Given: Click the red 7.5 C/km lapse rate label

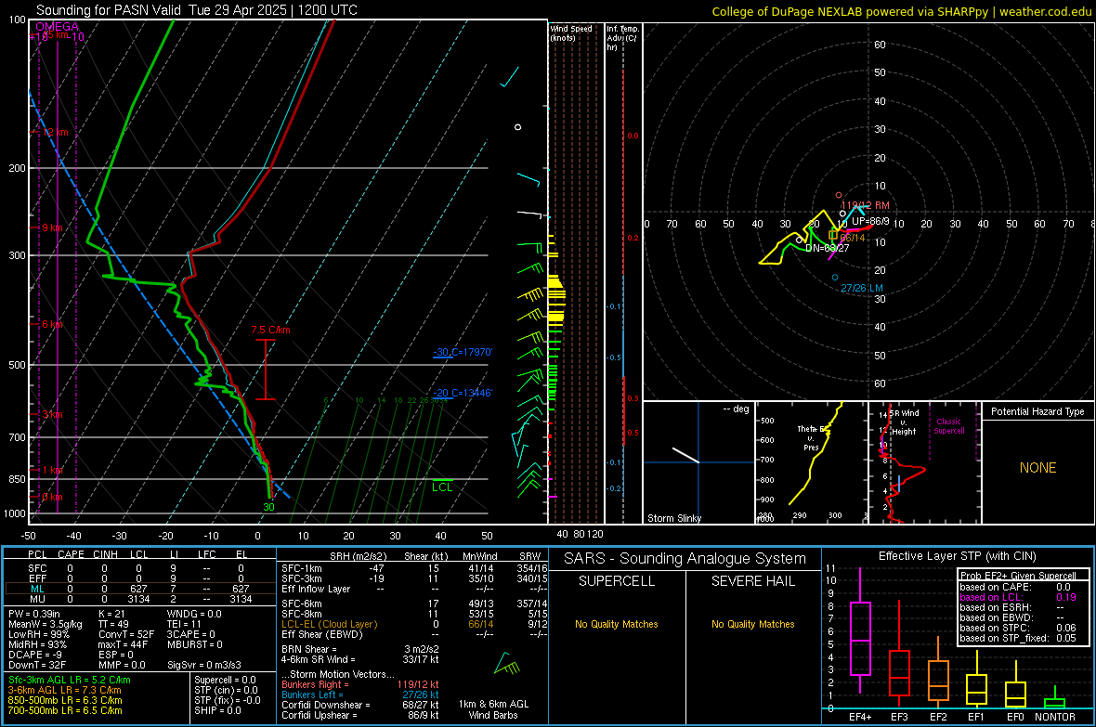Looking at the screenshot, I should point(270,330).
